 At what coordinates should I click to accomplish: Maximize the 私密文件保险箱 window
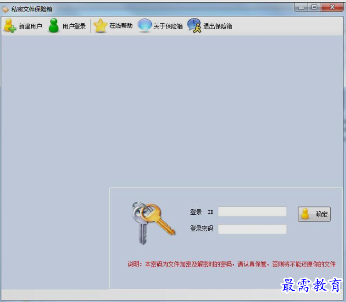coord(314,7)
